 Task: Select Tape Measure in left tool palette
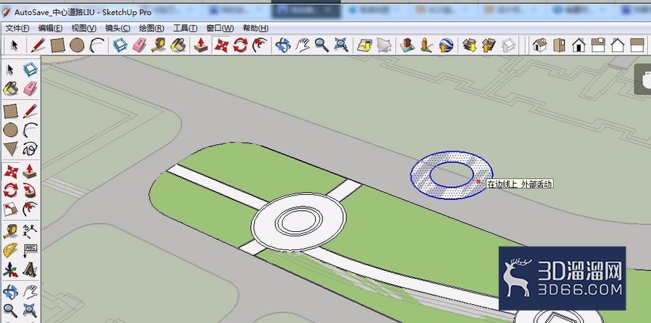[10, 231]
